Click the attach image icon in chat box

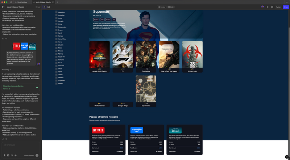[8, 155]
